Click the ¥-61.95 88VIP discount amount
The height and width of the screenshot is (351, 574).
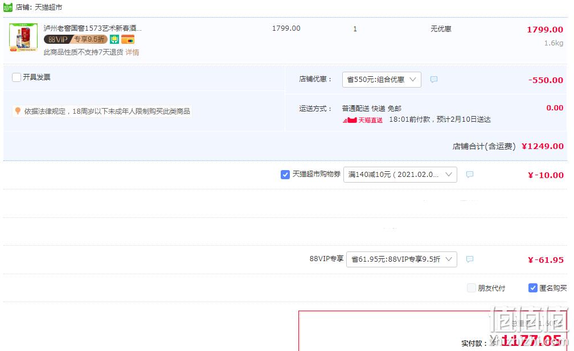pyautogui.click(x=546, y=260)
